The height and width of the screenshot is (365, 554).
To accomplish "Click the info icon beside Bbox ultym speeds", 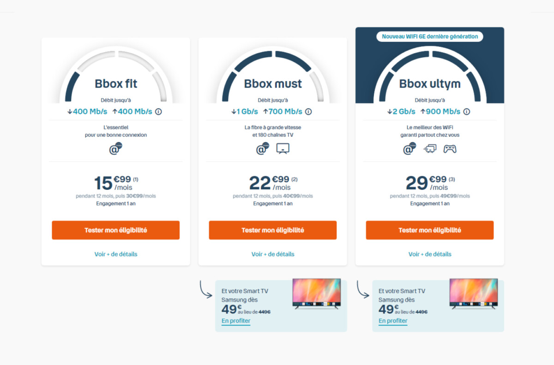I will tap(467, 112).
